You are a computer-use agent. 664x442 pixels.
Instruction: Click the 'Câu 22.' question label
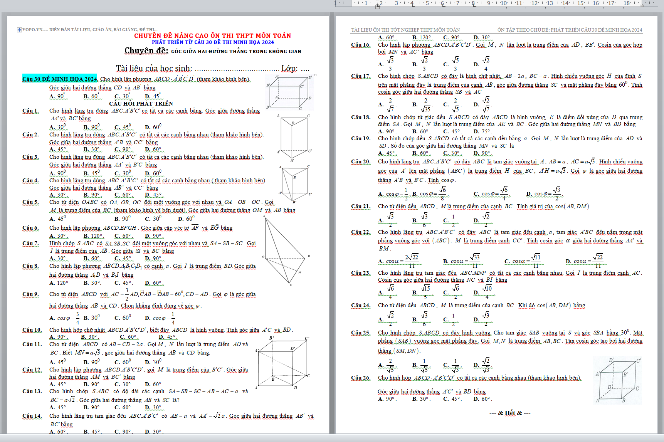pos(361,232)
